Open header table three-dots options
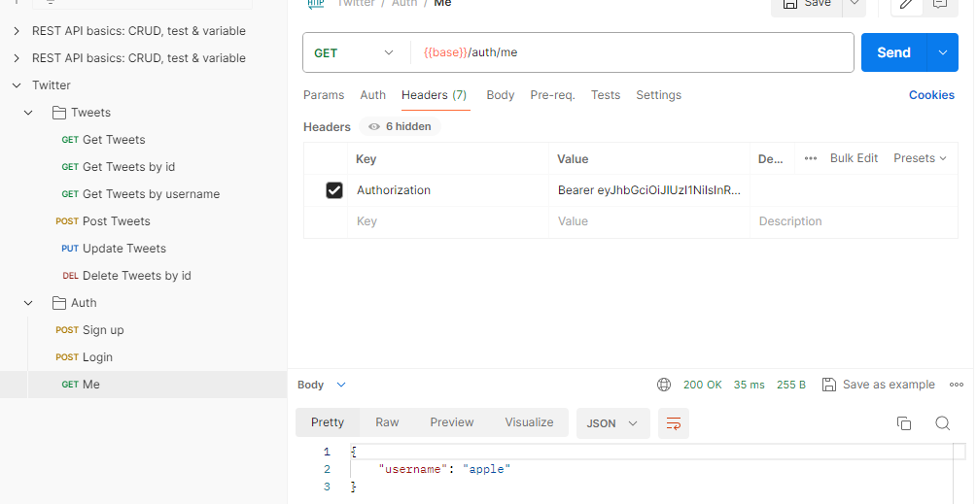 coord(810,158)
